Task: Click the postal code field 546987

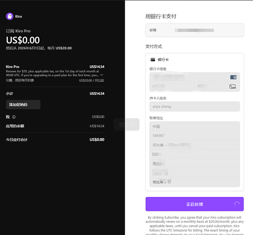Action: [x=195, y=135]
